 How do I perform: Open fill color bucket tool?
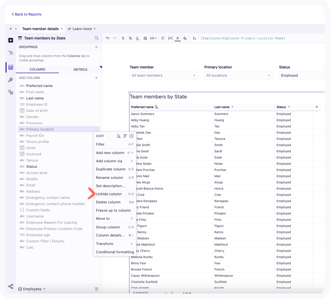(x=185, y=38)
